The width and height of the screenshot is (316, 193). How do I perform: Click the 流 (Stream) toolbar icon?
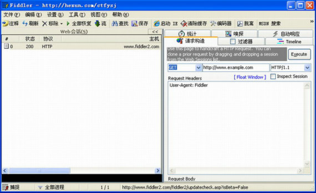[97, 24]
